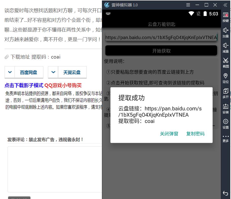Click the 下载地址 提取码：coai text

click(35, 57)
